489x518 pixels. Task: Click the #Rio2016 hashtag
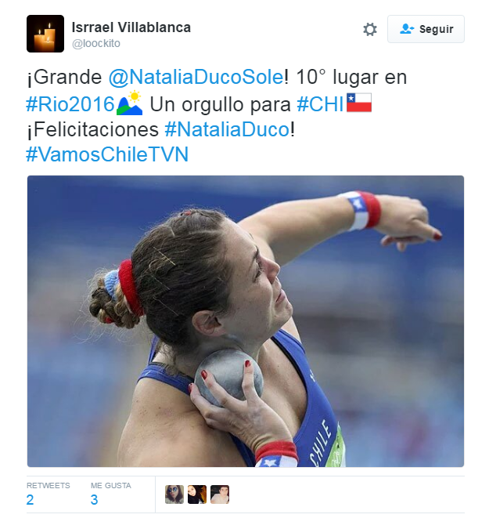pos(70,104)
